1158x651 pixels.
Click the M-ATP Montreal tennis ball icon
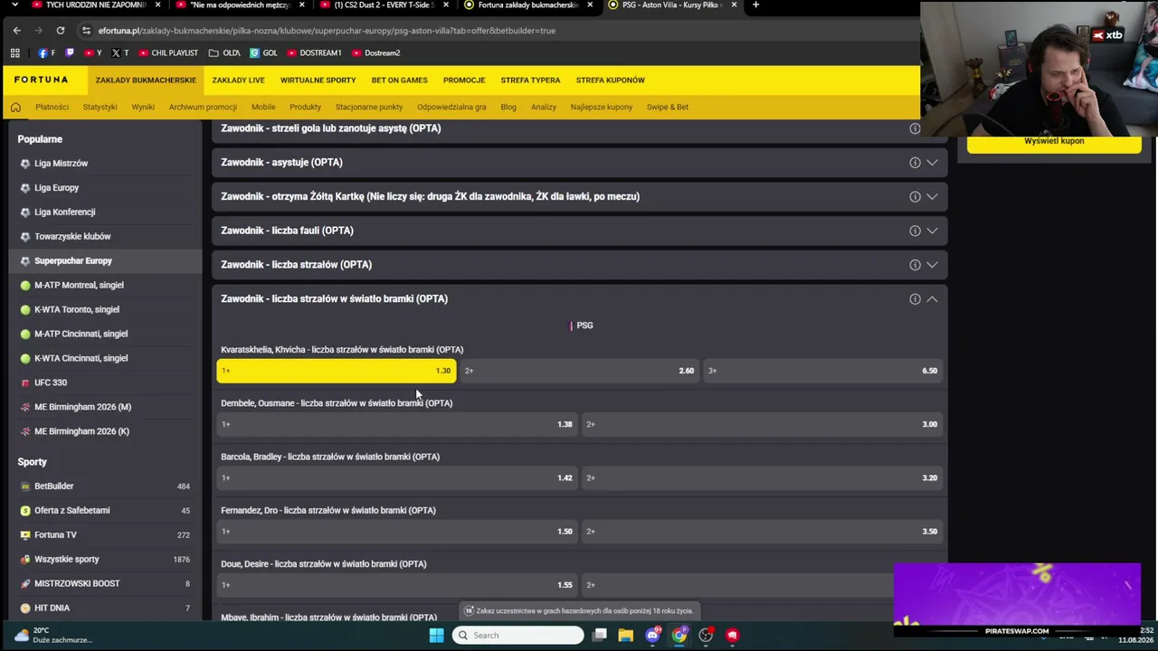pos(25,285)
